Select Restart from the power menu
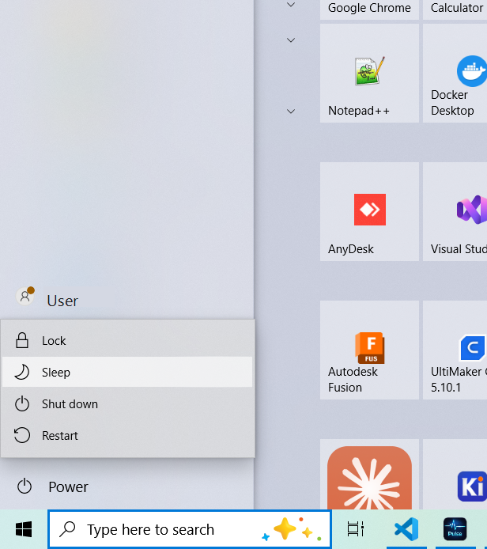The width and height of the screenshot is (487, 549). (x=128, y=436)
